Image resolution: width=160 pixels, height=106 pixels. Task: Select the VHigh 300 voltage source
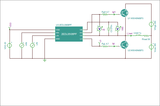pos(151,24)
